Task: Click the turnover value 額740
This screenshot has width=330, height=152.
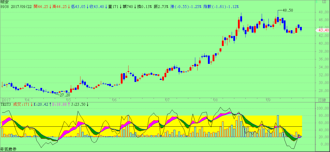Action: coord(128,6)
